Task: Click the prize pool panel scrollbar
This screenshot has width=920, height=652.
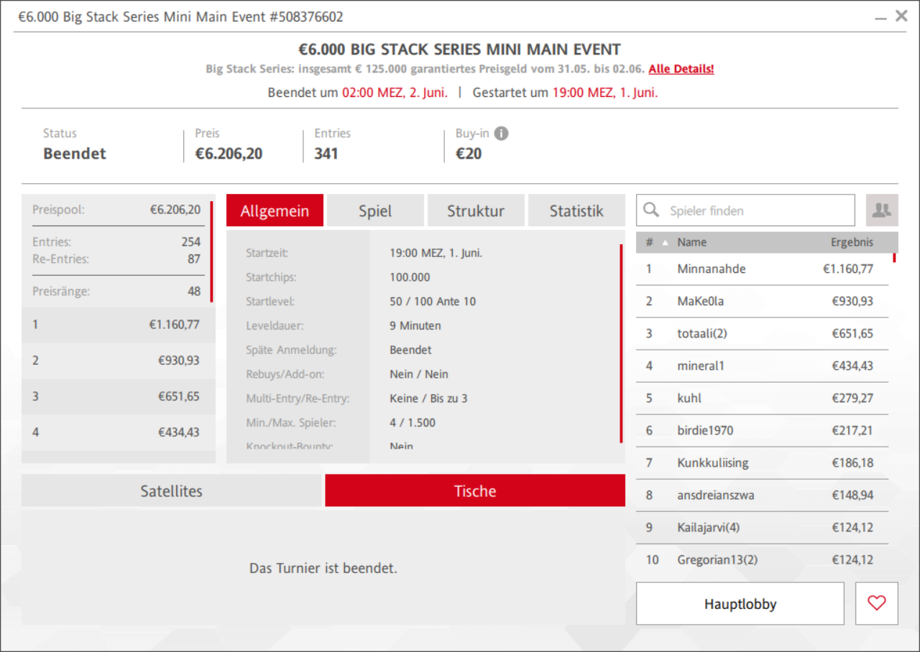Action: click(212, 251)
